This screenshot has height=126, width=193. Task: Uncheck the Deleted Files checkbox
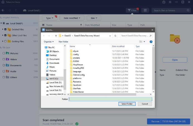5,29
